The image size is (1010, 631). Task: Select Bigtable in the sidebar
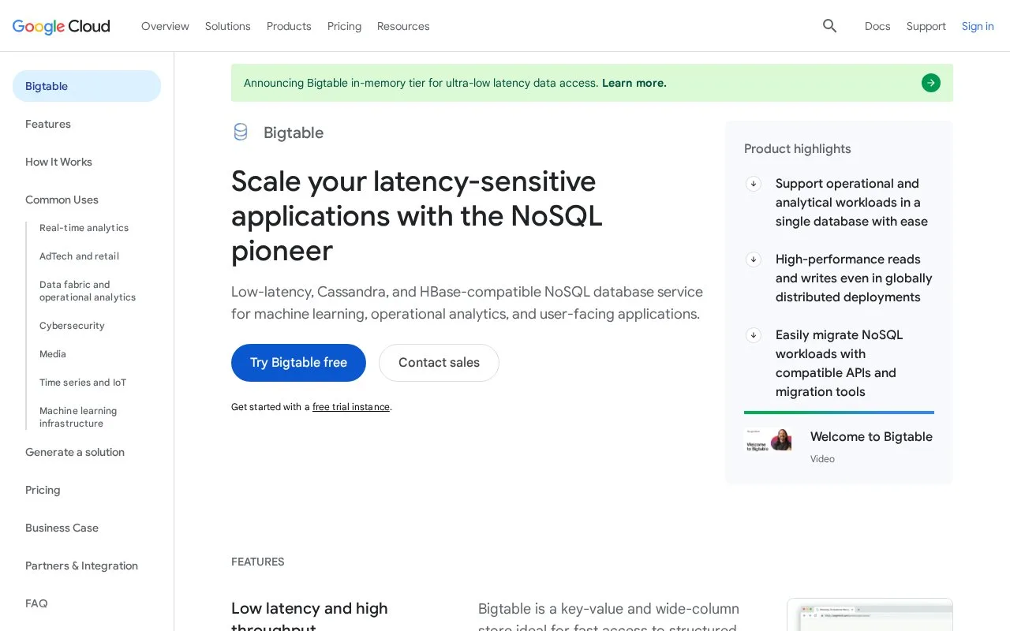(x=87, y=86)
